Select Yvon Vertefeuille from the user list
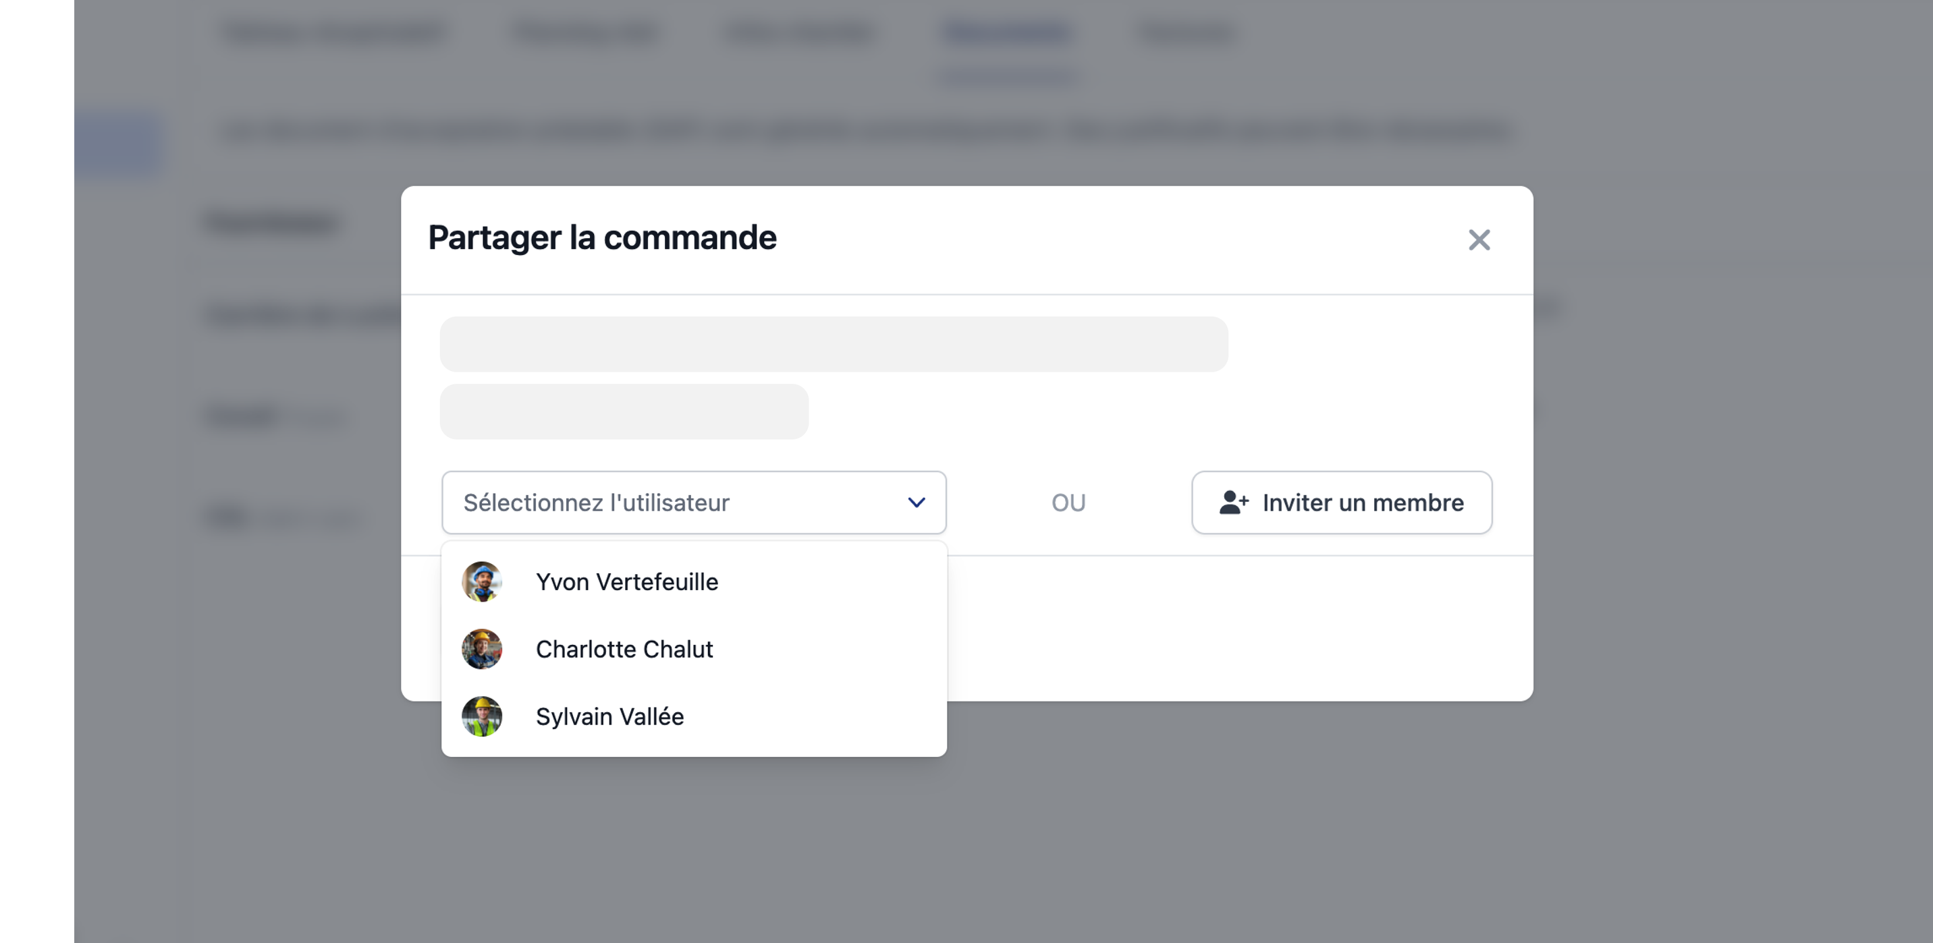The width and height of the screenshot is (1933, 943). click(x=626, y=581)
